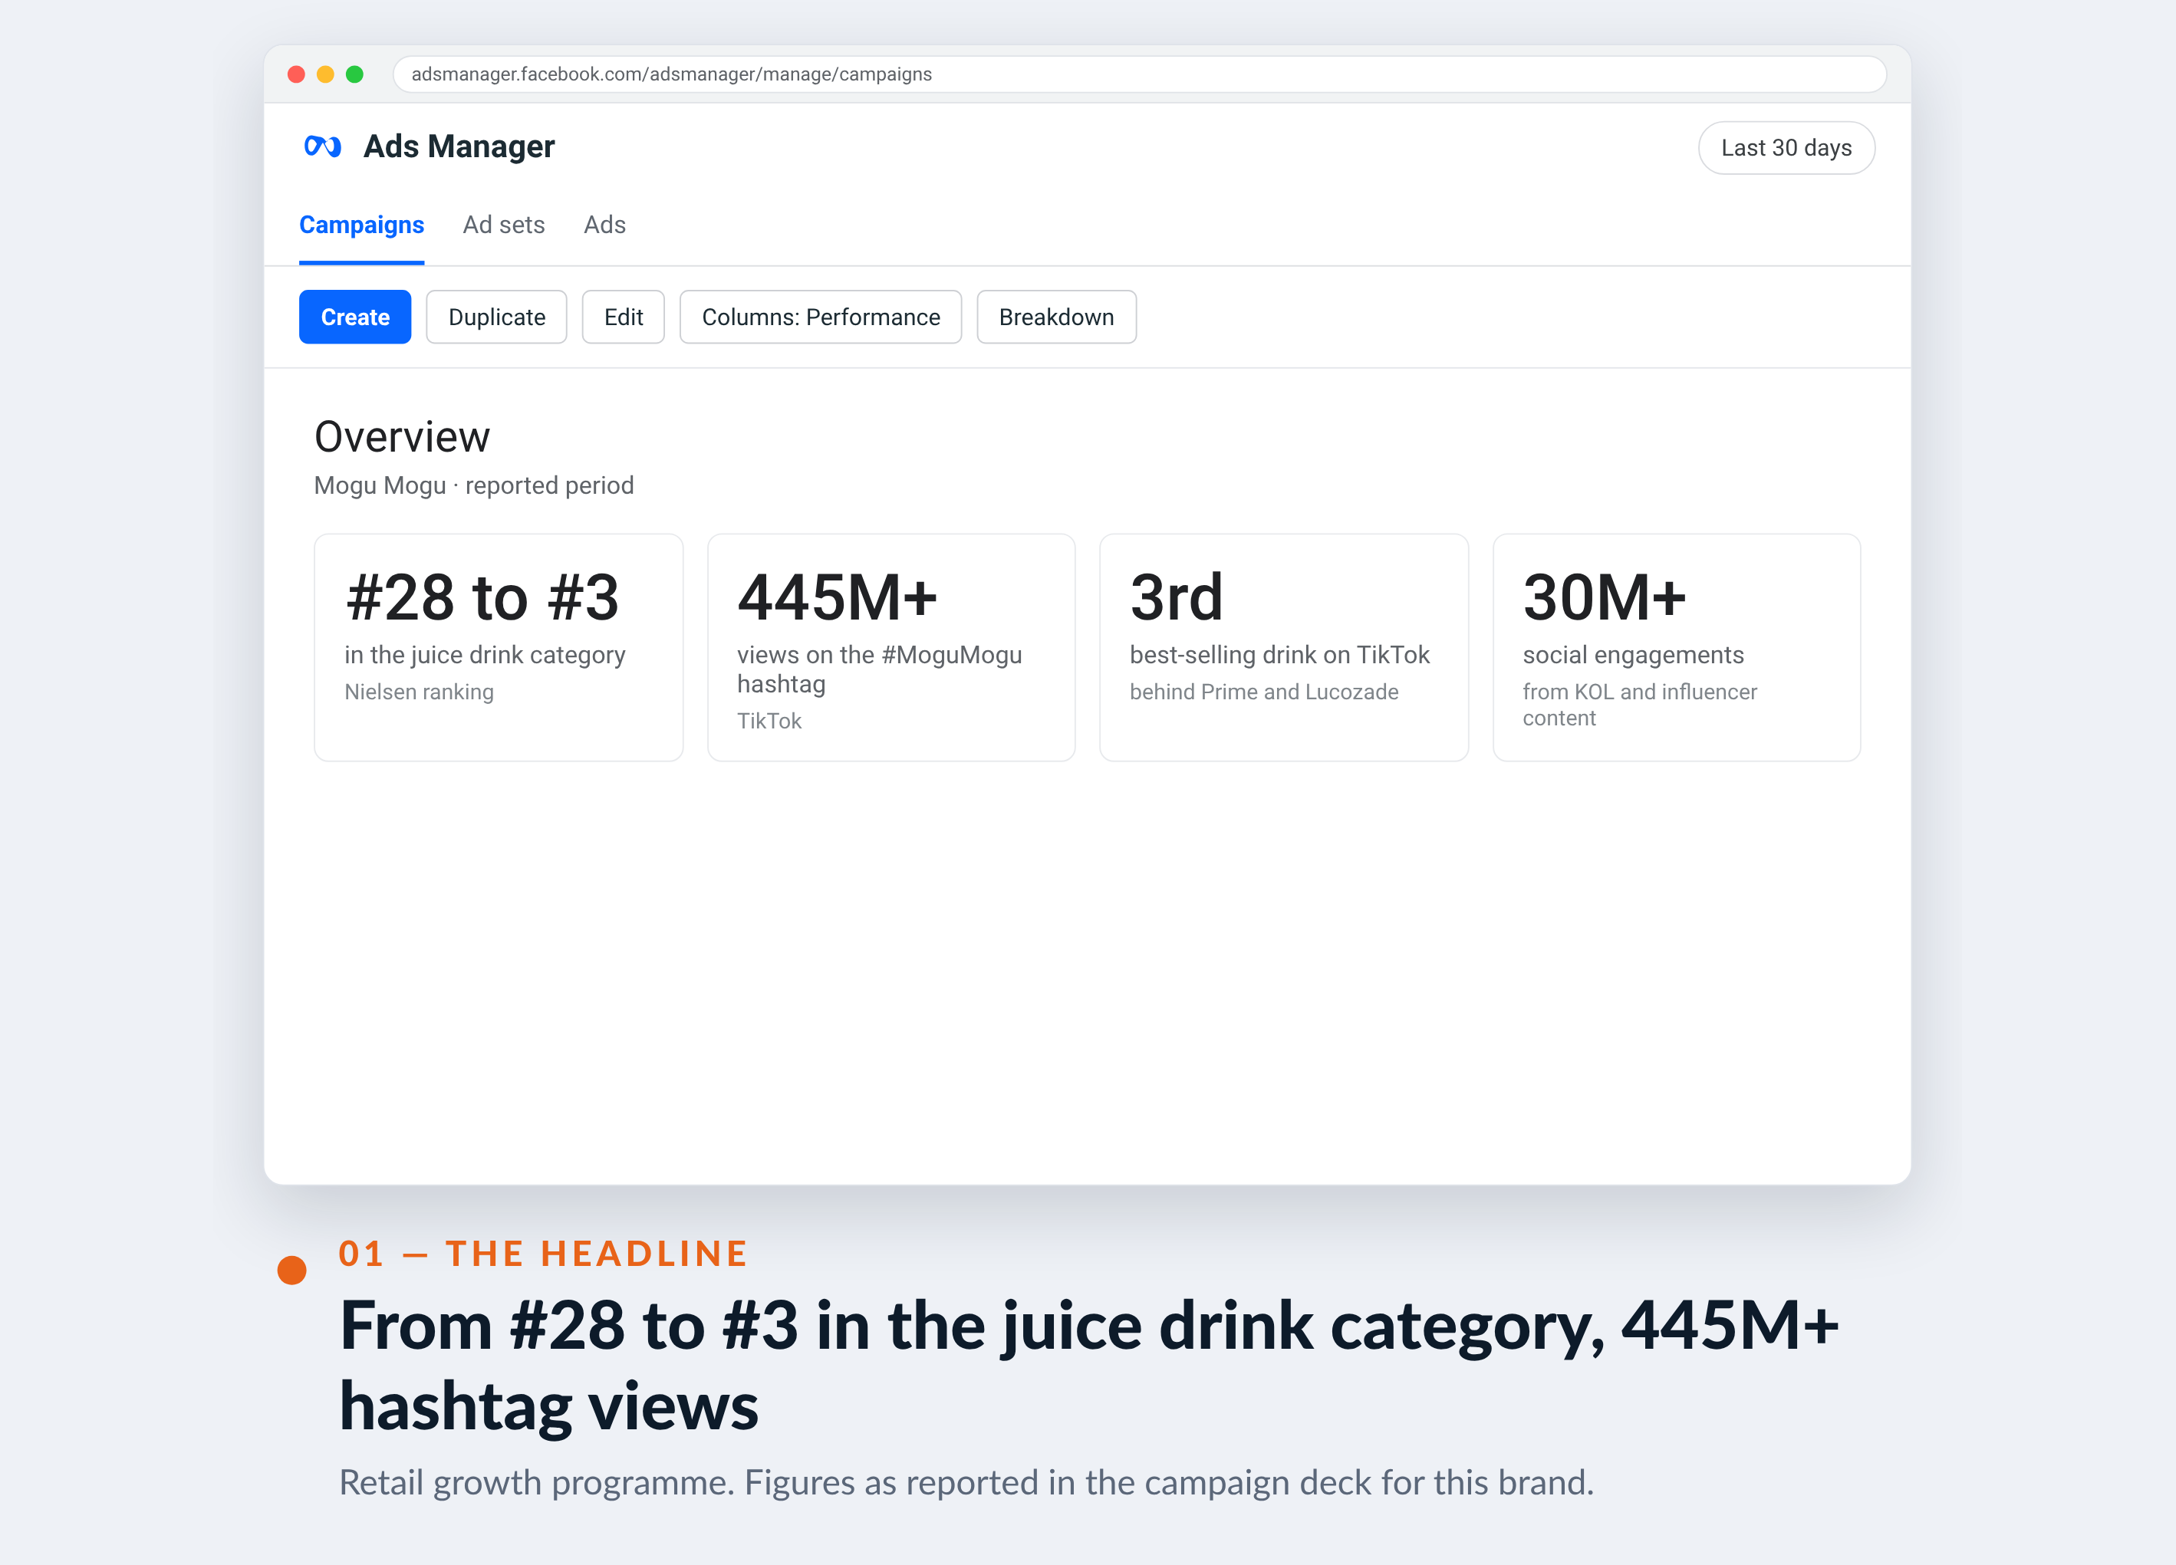Click the in the juice drink category label
This screenshot has height=1565, width=2176.
(x=485, y=655)
